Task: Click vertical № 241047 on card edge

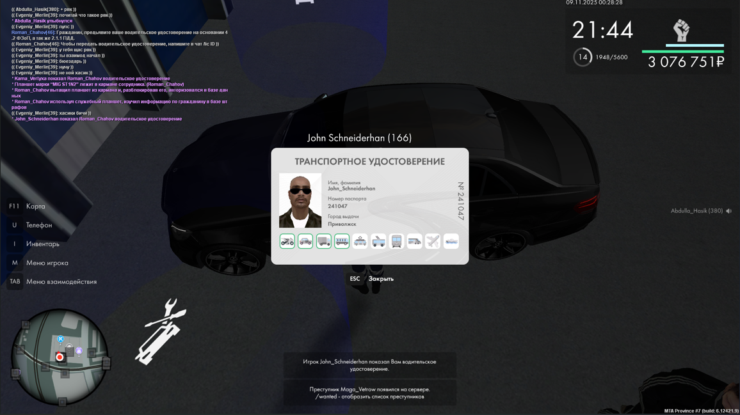Action: pyautogui.click(x=461, y=201)
